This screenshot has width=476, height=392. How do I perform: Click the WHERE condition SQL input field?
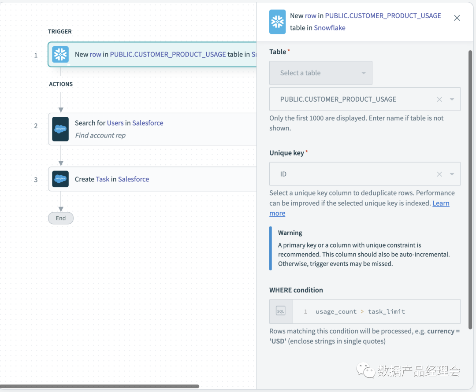(376, 311)
